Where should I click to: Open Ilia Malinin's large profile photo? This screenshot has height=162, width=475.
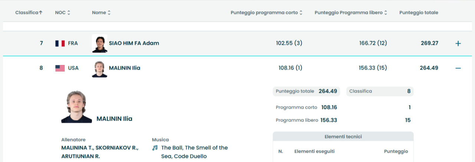[76, 107]
